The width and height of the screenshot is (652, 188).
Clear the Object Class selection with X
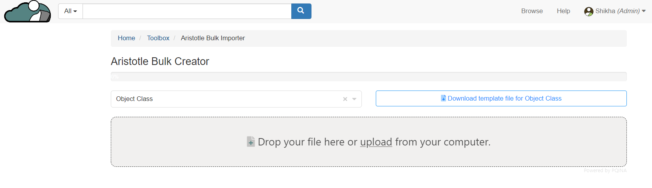pos(345,99)
